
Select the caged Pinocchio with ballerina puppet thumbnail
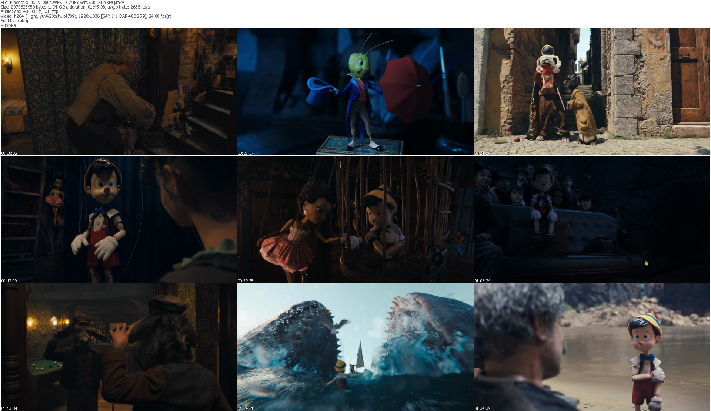click(x=355, y=219)
